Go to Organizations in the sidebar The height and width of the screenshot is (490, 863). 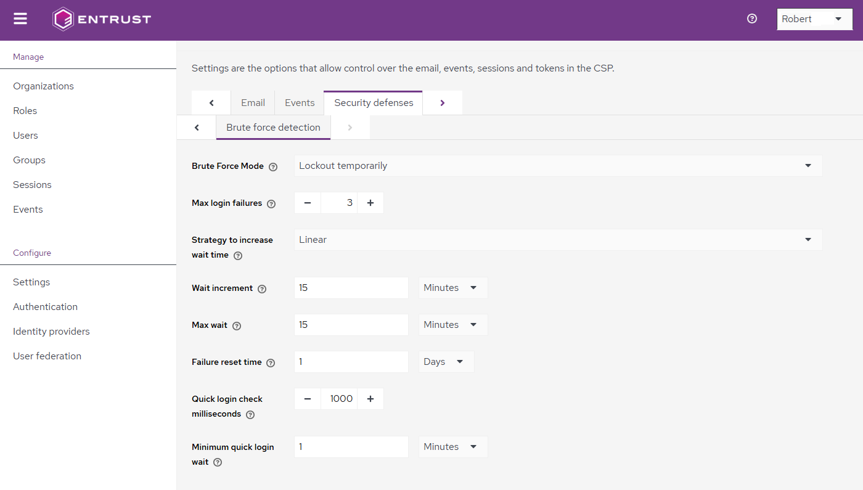coord(43,86)
